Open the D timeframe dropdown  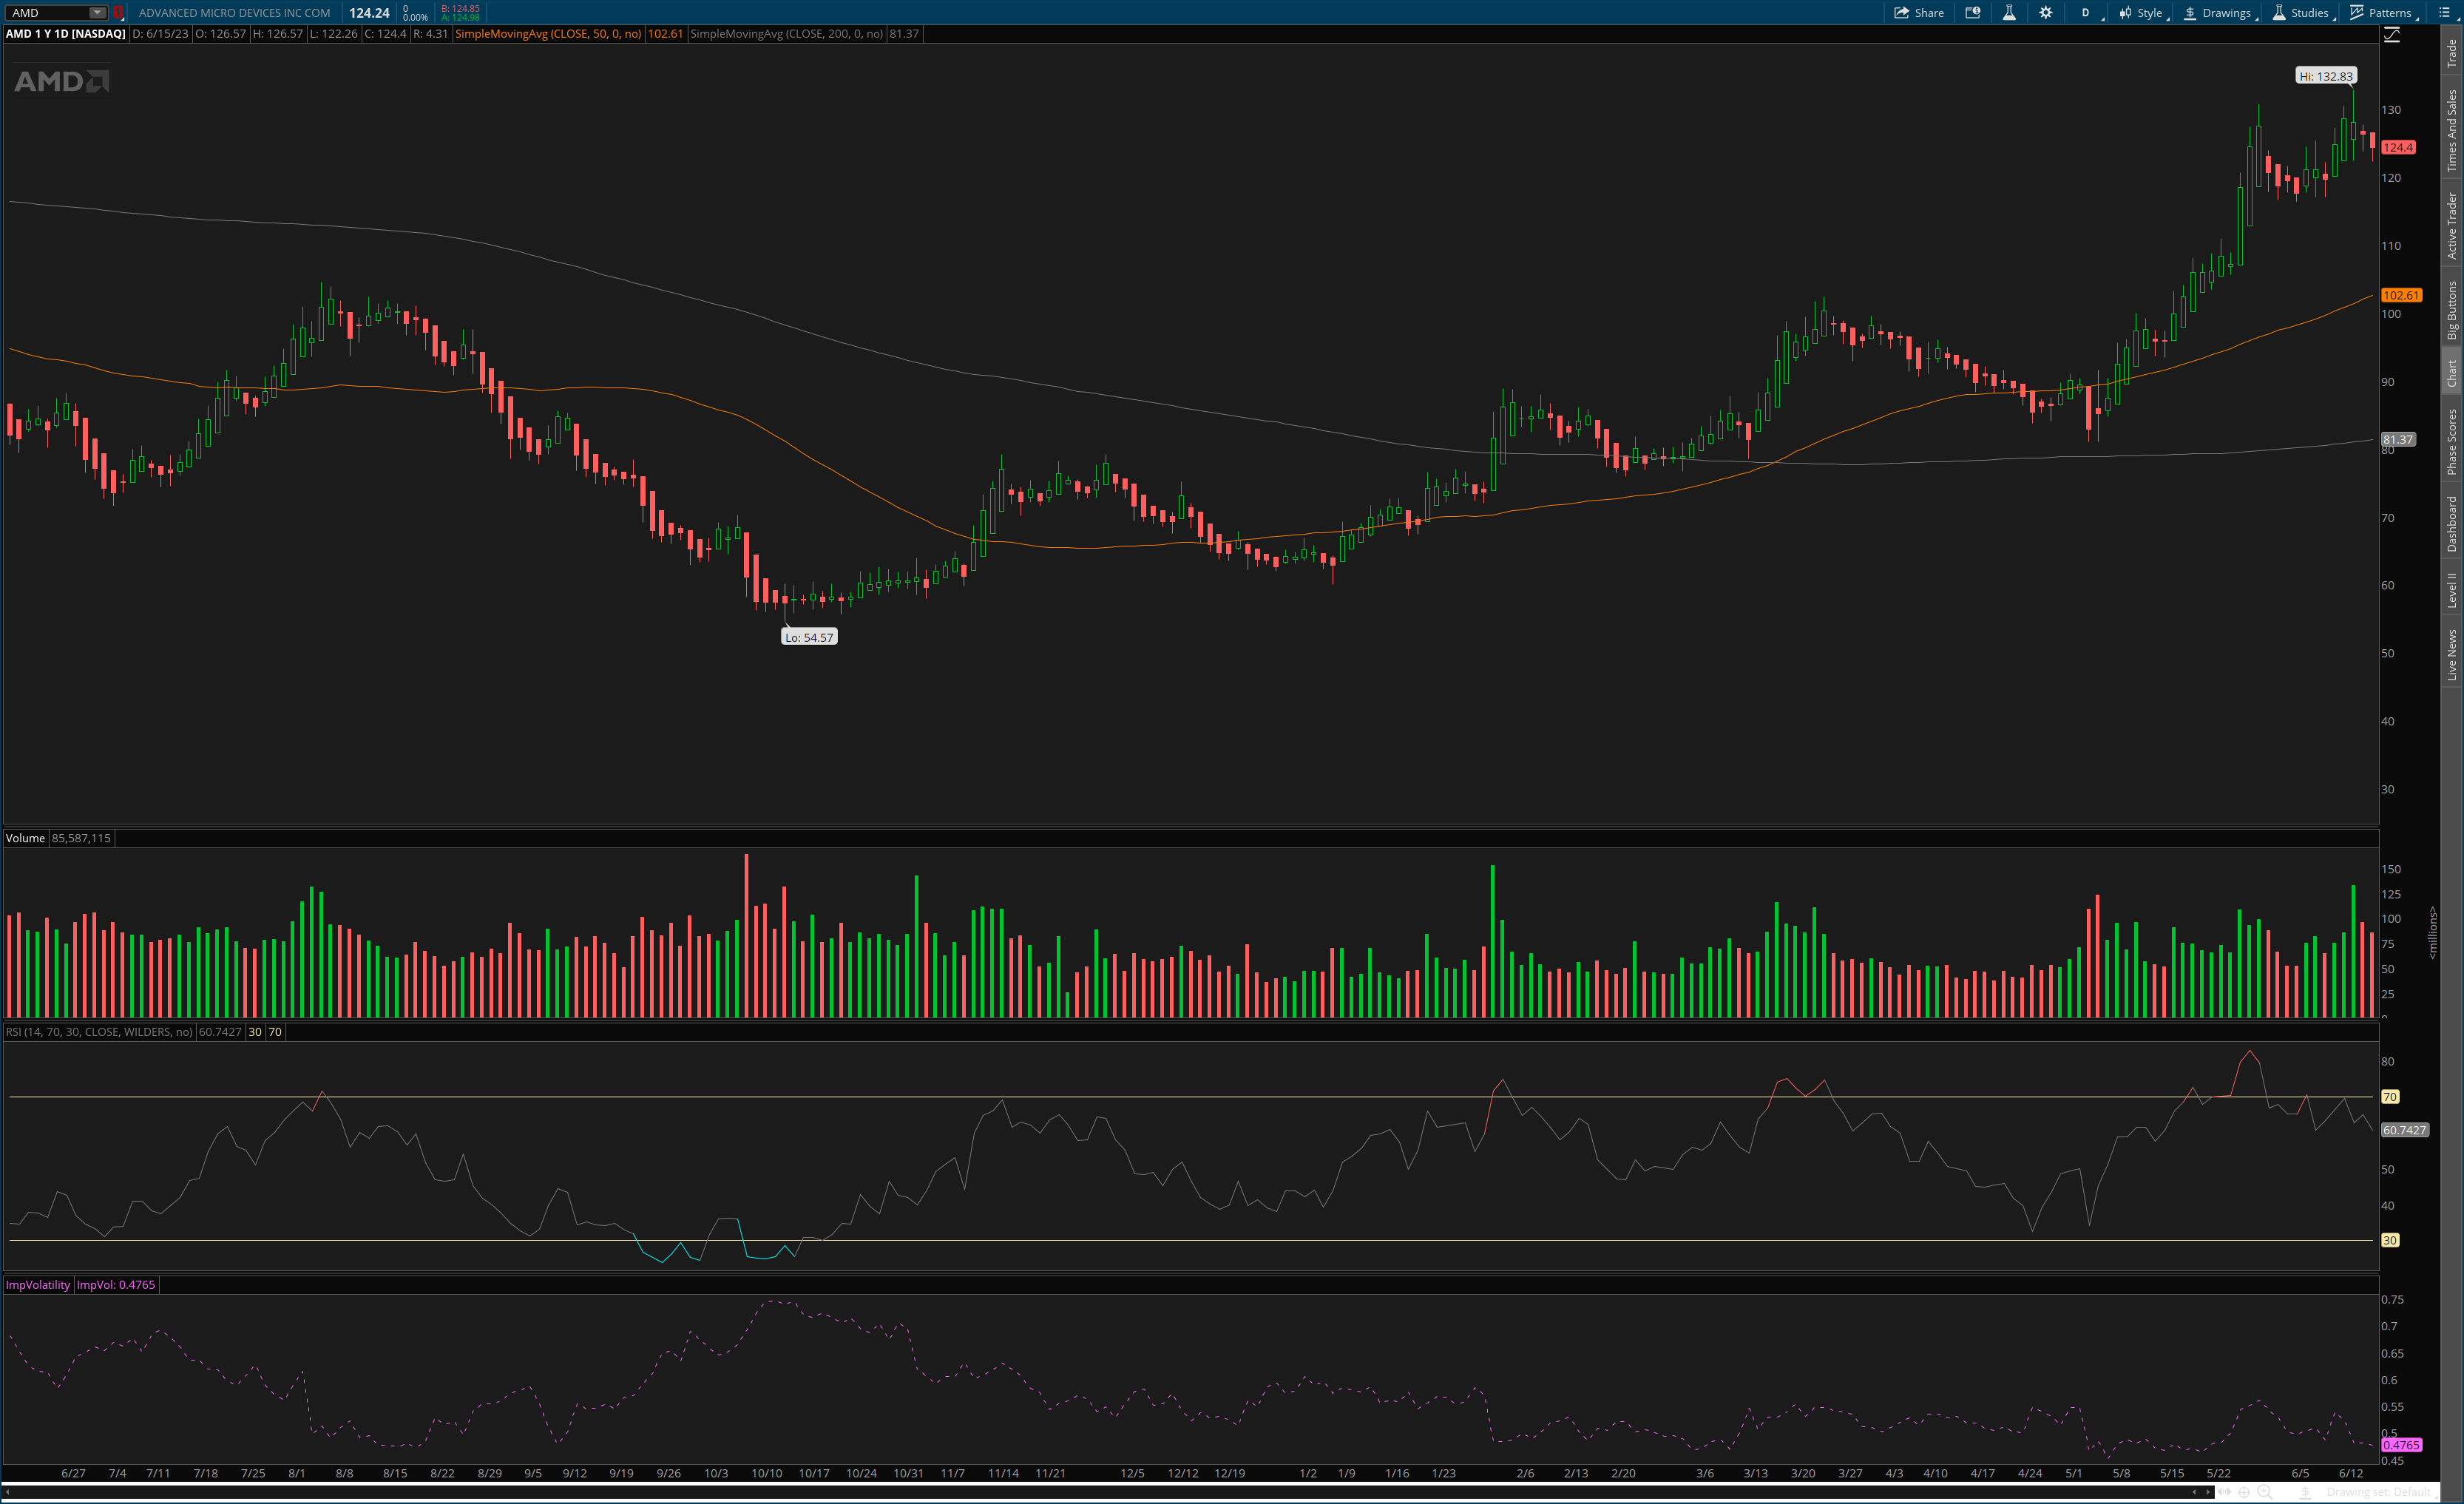(x=2087, y=13)
